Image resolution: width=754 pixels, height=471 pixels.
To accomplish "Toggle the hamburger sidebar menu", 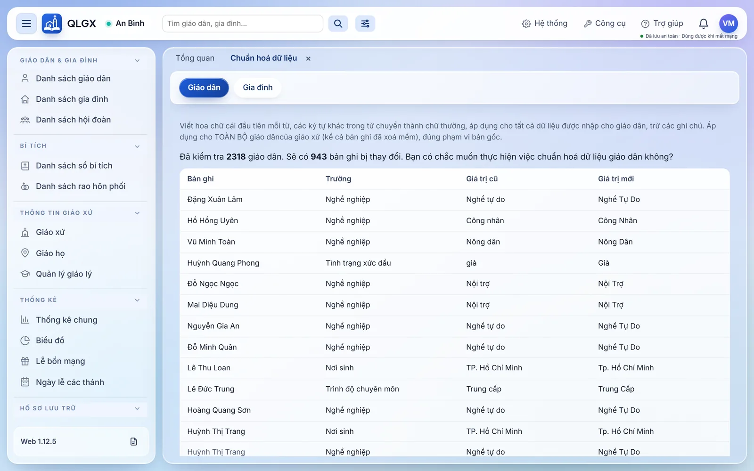I will click(26, 24).
